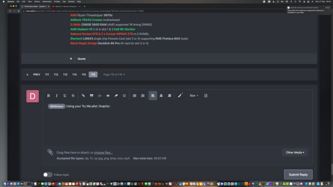Select current page 116 button
The width and height of the screenshot is (333, 187).
[93, 74]
